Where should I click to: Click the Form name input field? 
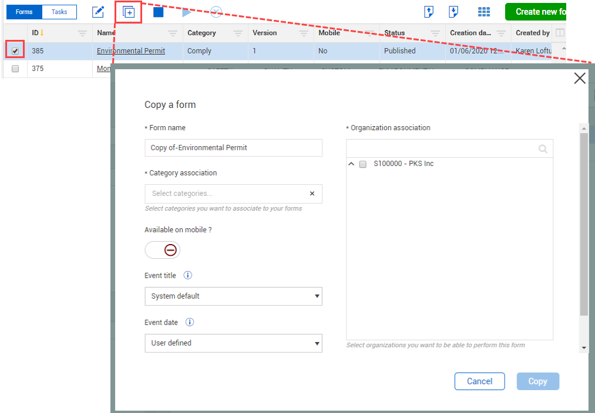[x=233, y=148]
